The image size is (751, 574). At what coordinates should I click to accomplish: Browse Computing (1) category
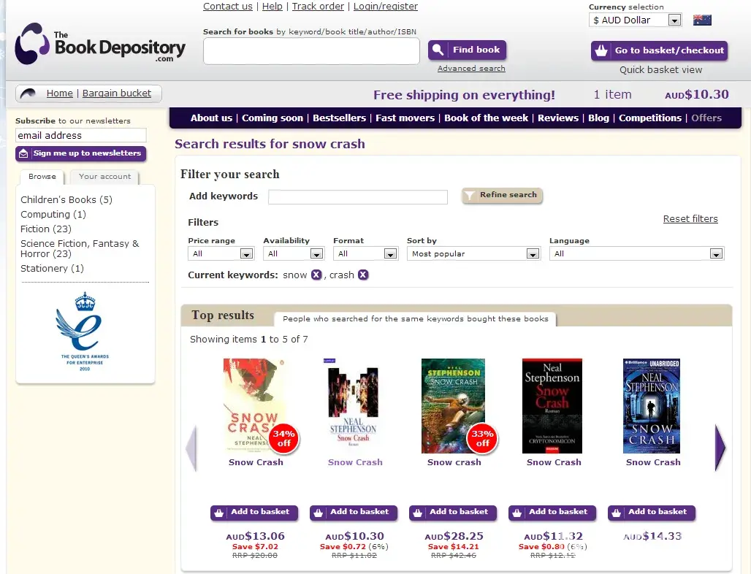[x=53, y=215]
